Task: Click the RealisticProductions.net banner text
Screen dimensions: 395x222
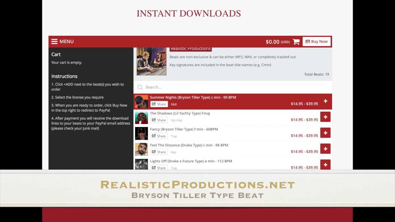Action: [197, 185]
